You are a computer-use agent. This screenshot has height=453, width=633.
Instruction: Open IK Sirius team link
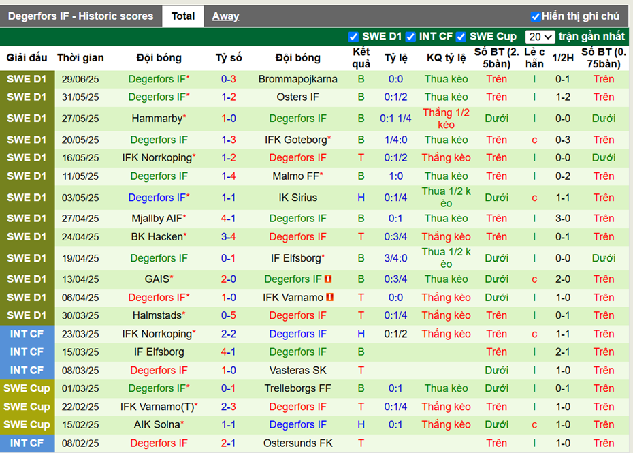point(298,198)
